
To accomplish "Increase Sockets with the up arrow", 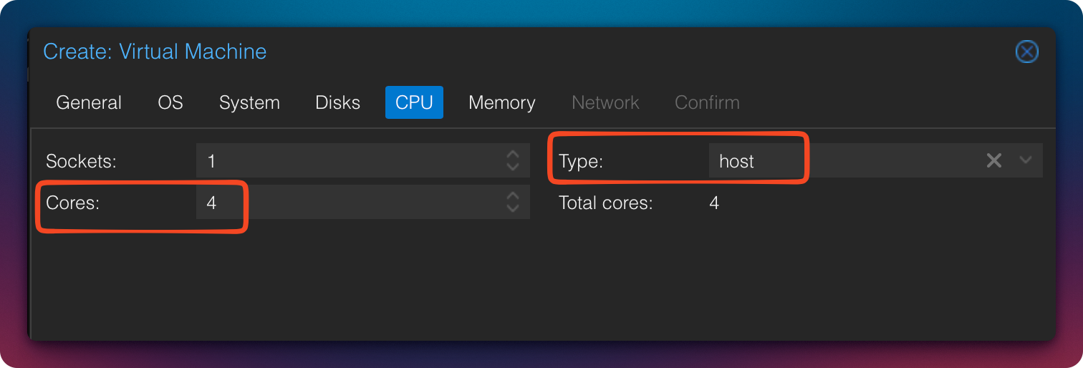I will pos(512,155).
